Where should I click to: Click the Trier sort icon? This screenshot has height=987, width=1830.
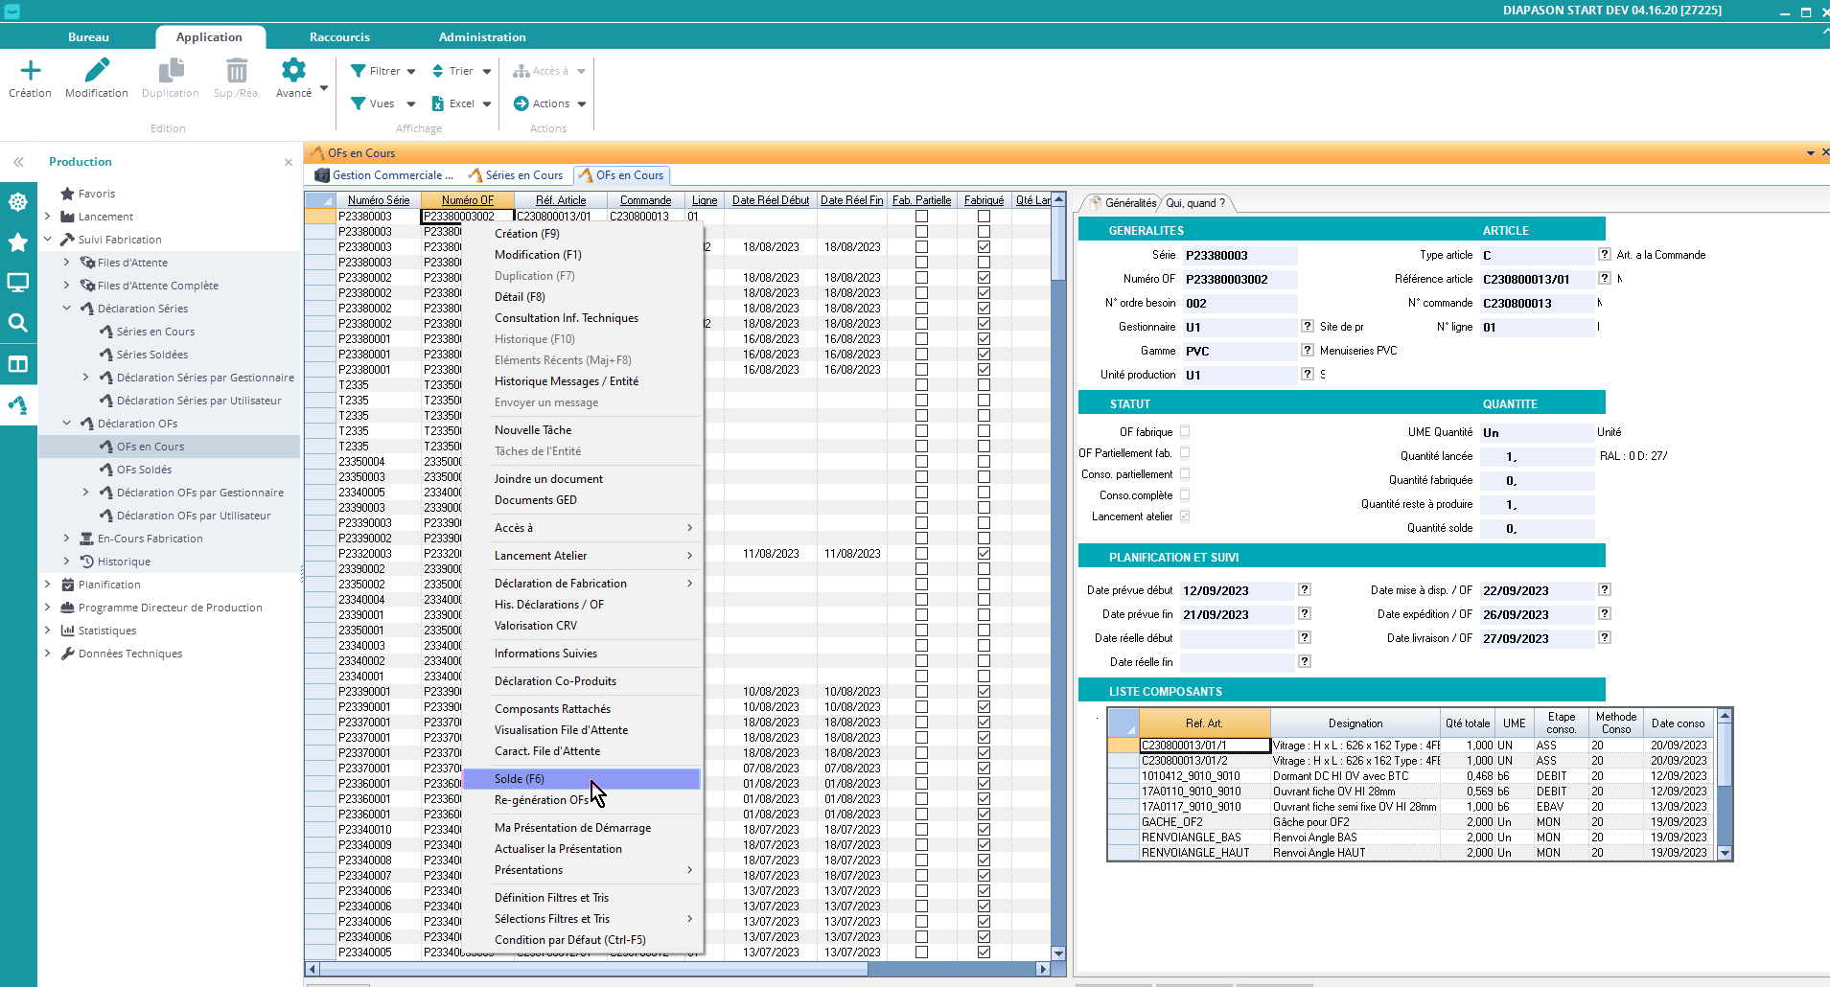(x=438, y=71)
